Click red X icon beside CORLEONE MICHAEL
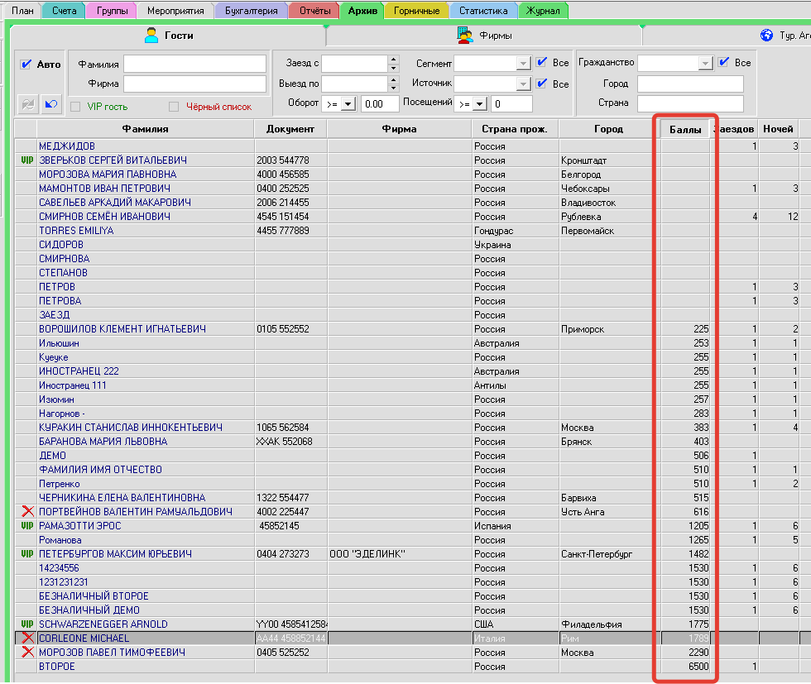 27,639
